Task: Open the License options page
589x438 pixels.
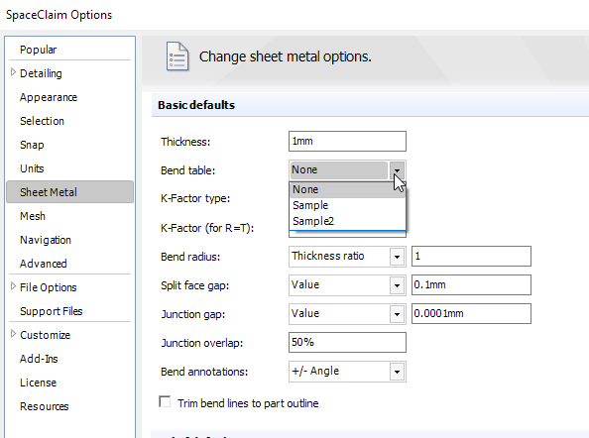Action: coord(38,383)
